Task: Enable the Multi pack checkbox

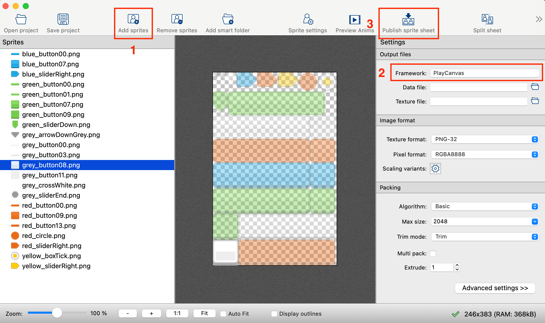Action: [x=433, y=253]
